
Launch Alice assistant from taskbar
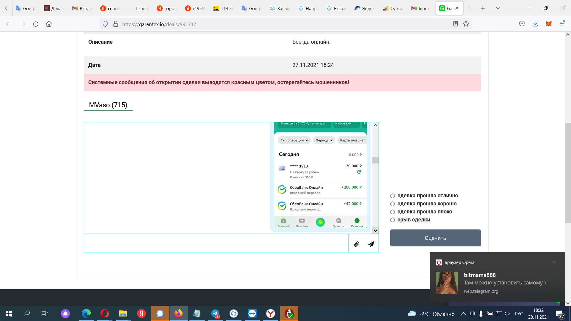(x=65, y=314)
